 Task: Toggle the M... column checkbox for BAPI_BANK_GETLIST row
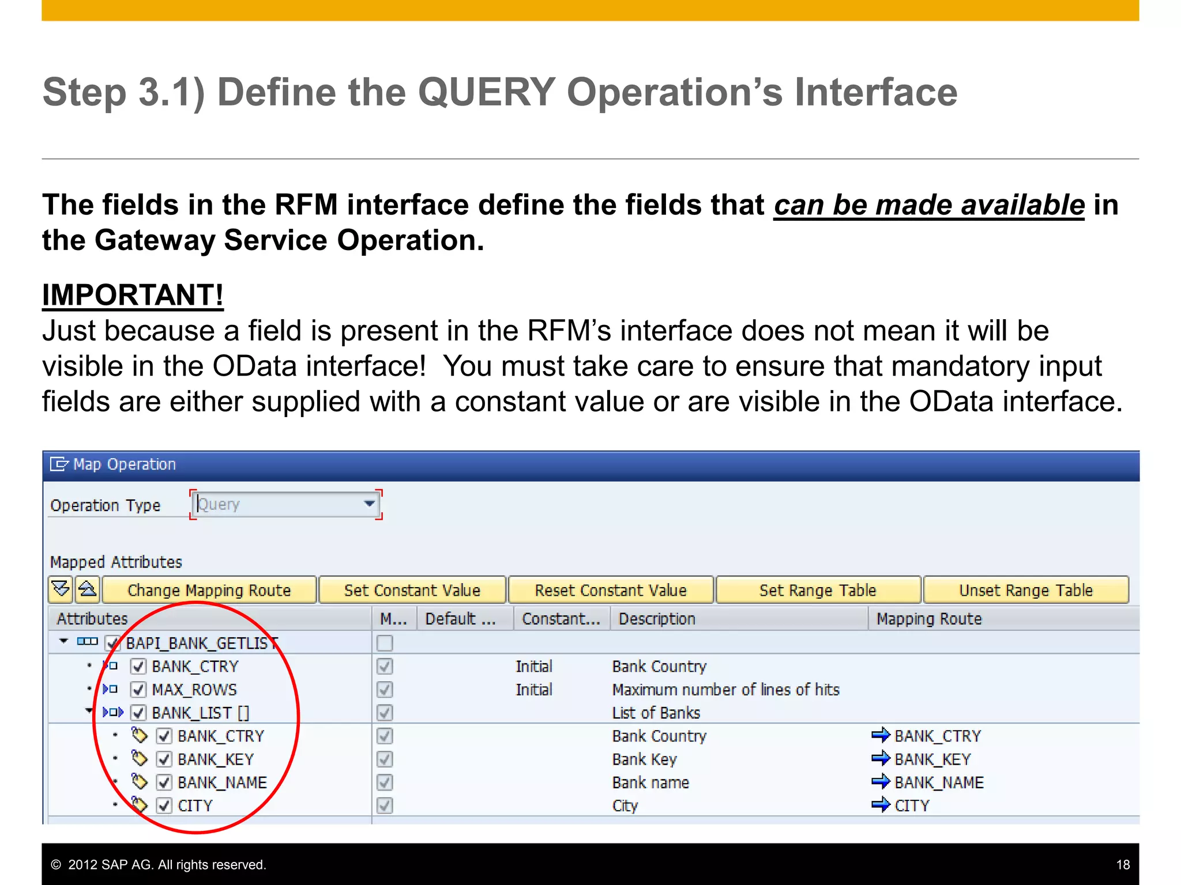tap(385, 642)
